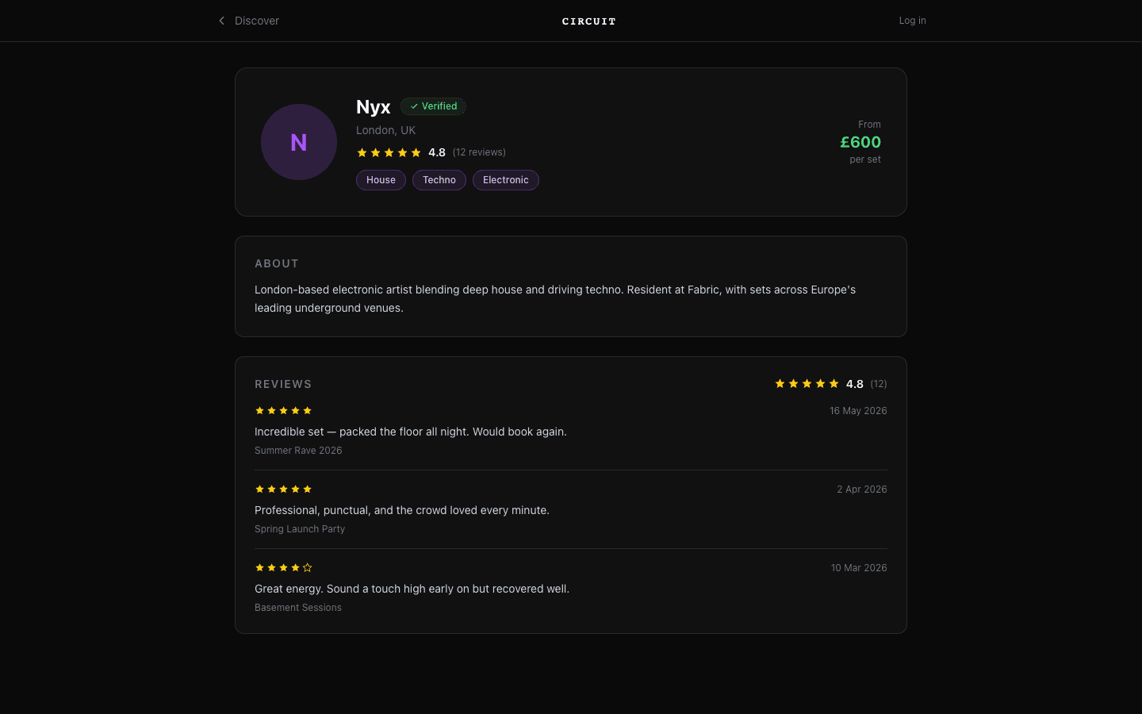The height and width of the screenshot is (714, 1142).
Task: Click the stars on 16 May 2026 review
Action: coord(283,411)
